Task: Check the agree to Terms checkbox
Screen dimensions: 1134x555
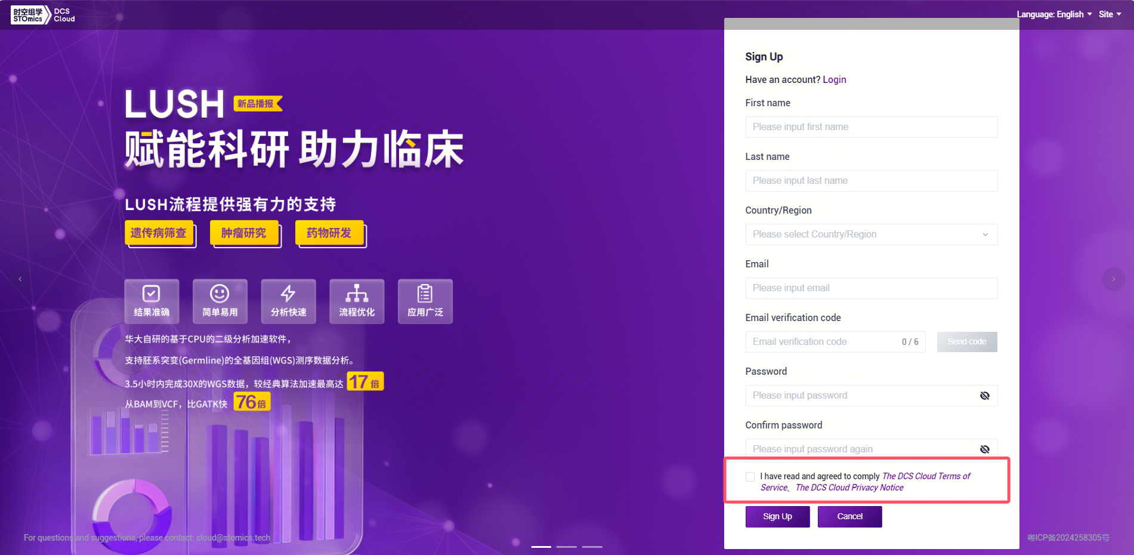Action: pos(750,476)
